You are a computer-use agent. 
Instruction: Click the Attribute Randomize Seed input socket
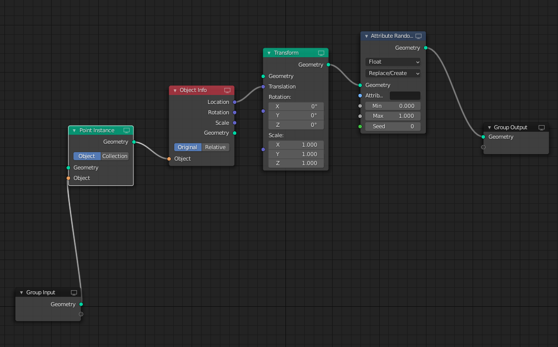[x=360, y=126]
